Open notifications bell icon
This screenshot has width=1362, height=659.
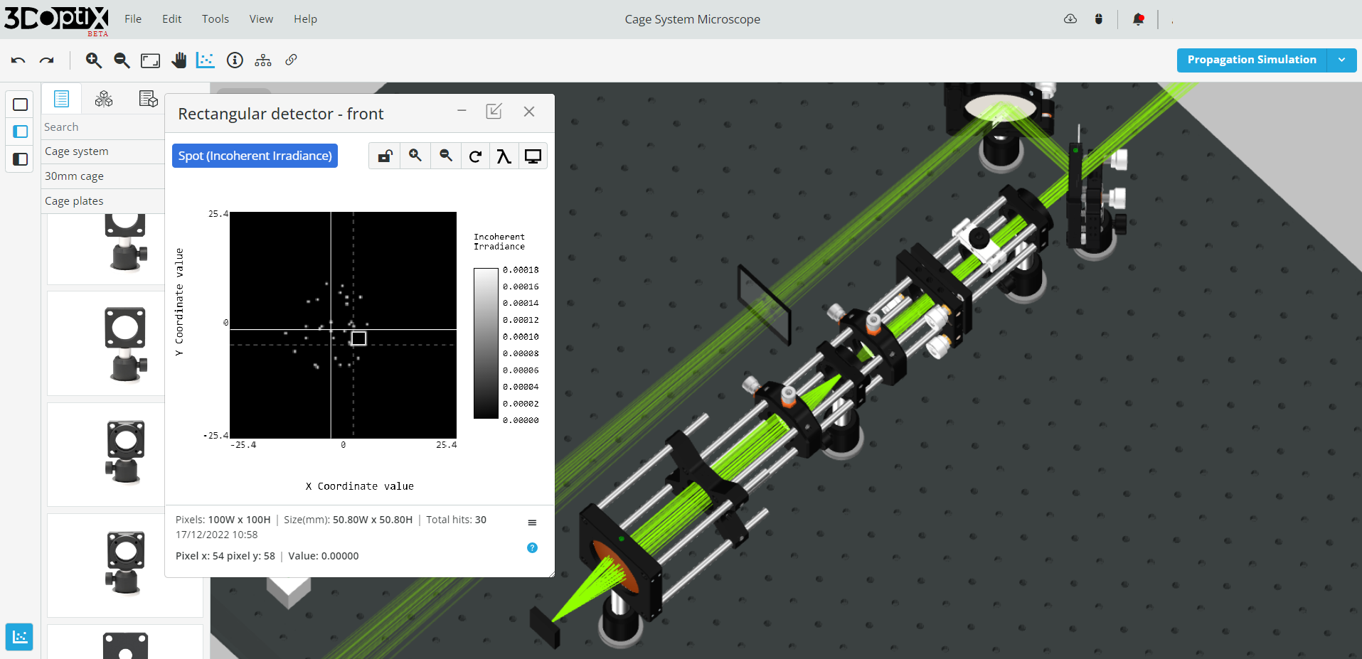[x=1138, y=19]
